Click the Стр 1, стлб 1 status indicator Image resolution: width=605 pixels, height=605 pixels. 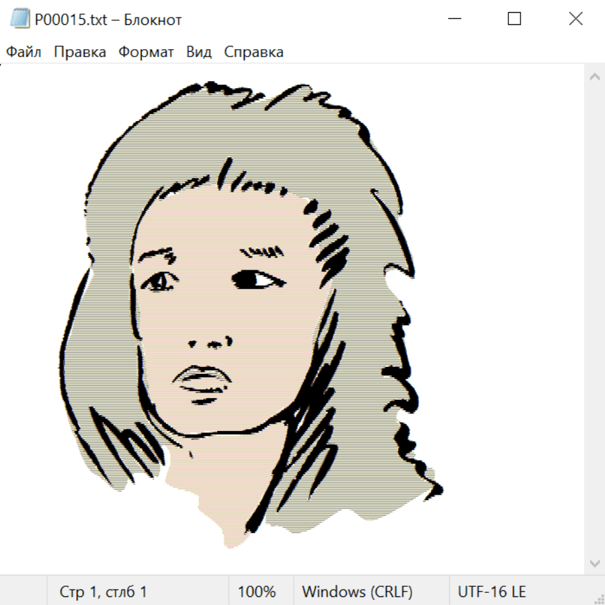coord(103,592)
